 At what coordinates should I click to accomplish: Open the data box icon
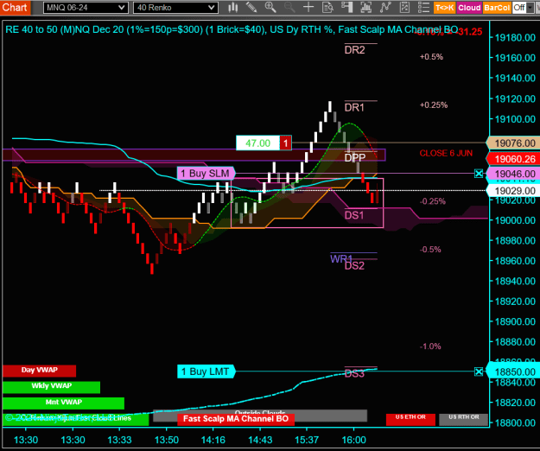pyautogui.click(x=327, y=7)
